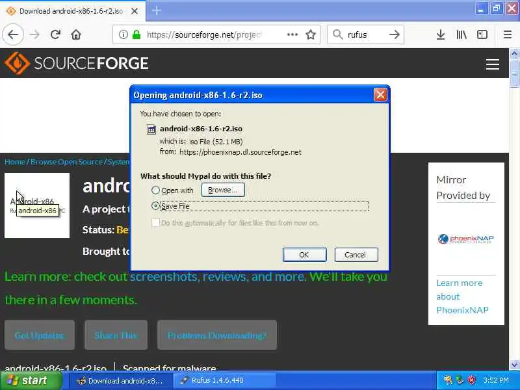Image resolution: width=520 pixels, height=390 pixels.
Task: Open the Home breadcrumb link
Action: 15,162
